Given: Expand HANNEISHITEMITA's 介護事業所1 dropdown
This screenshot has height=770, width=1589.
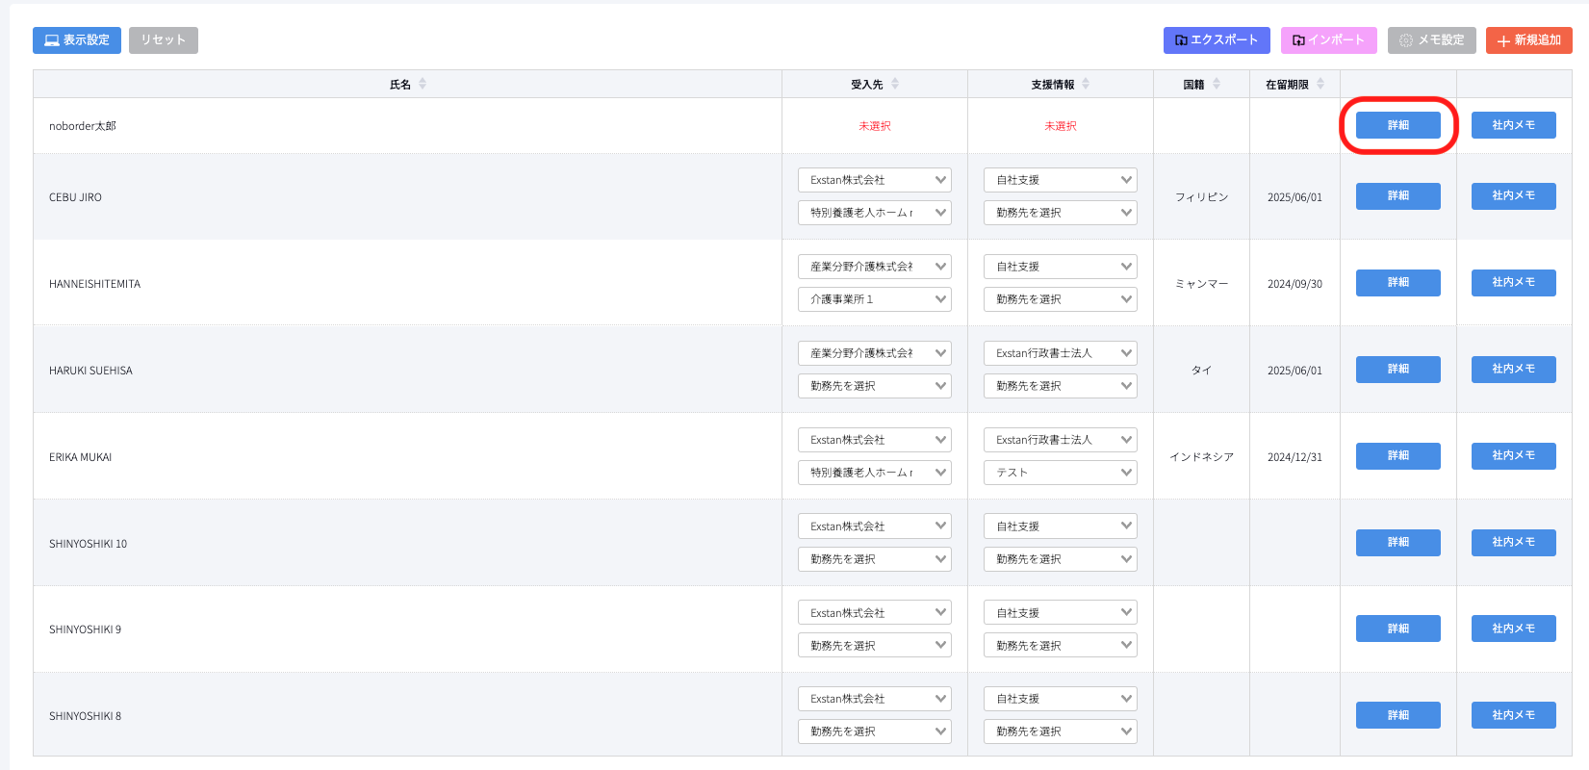Looking at the screenshot, I should (x=874, y=299).
